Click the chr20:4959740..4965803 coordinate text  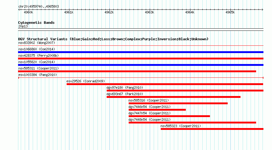(x=39, y=6)
